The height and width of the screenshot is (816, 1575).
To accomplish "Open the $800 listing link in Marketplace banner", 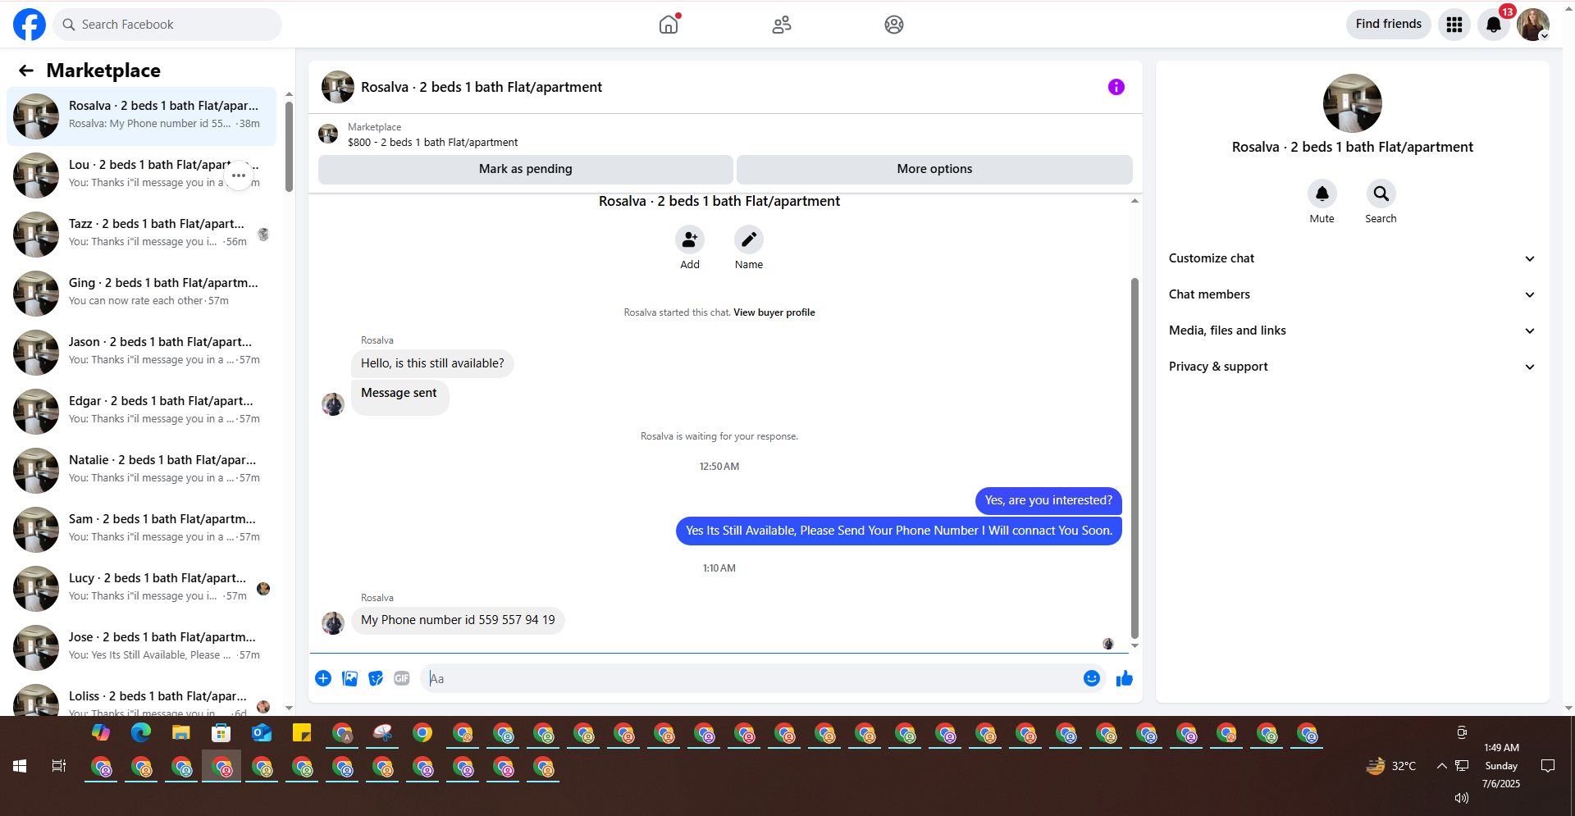I will coord(432,143).
